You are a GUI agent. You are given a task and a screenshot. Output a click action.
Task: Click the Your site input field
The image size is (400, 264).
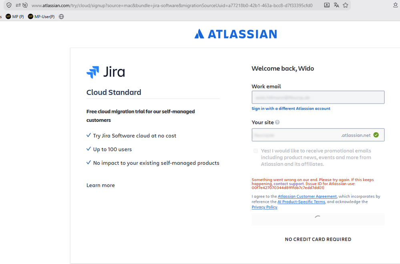click(318, 135)
